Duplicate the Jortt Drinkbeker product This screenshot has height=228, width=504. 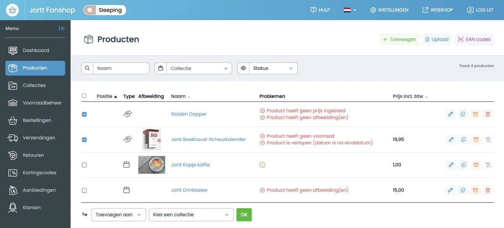click(463, 190)
